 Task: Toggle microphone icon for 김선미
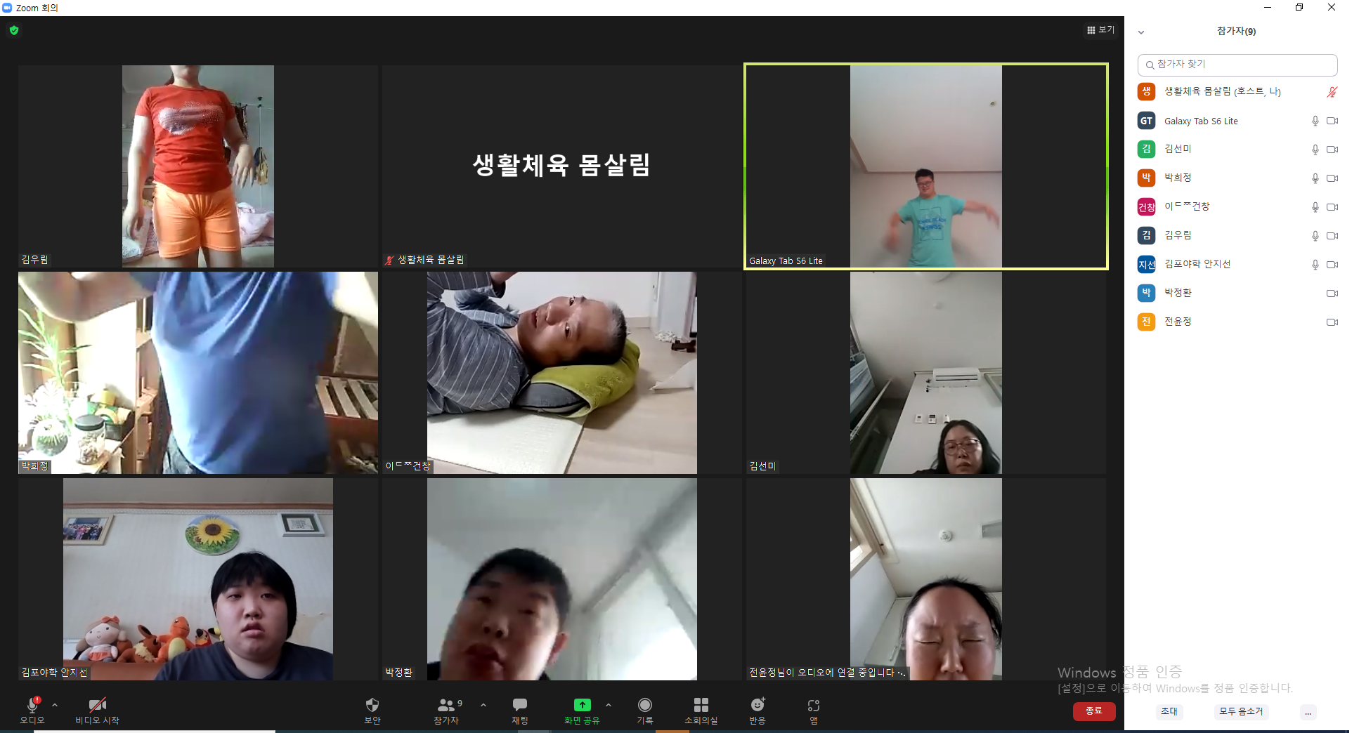[x=1315, y=150]
